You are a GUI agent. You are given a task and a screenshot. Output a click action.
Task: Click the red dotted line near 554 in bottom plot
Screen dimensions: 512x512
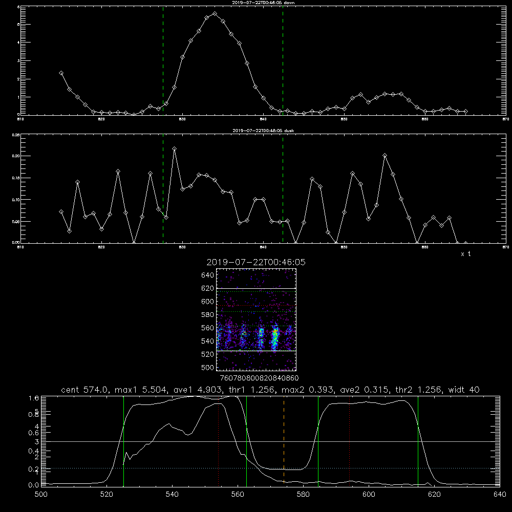(219, 441)
